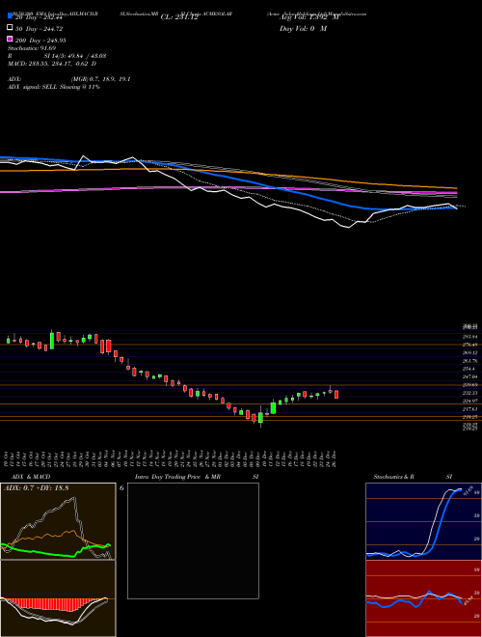Viewport: 482px width, 637px height.
Task: Open the red RSI chart panel
Action: (x=423, y=598)
